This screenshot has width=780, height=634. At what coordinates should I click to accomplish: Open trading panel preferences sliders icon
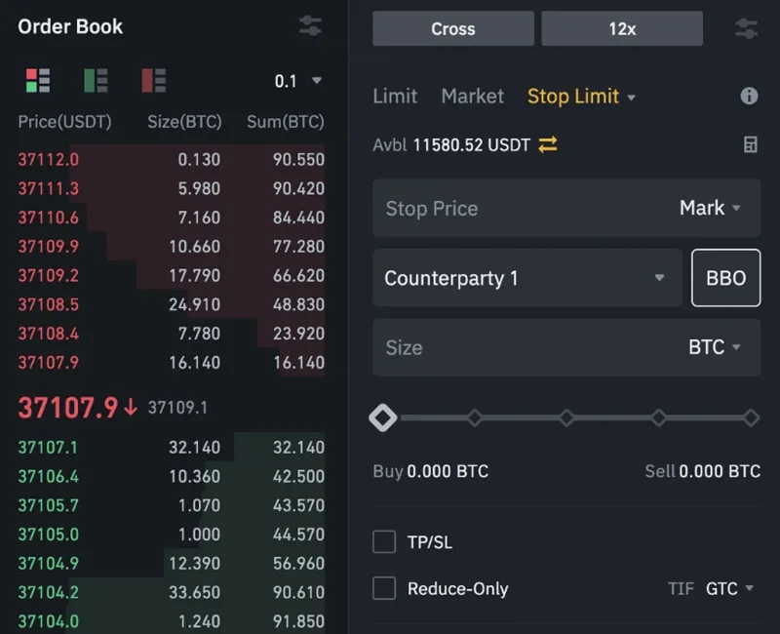pyautogui.click(x=747, y=28)
